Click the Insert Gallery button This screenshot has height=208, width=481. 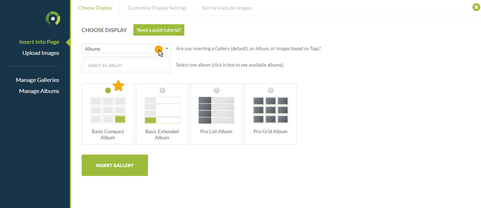[x=115, y=165]
